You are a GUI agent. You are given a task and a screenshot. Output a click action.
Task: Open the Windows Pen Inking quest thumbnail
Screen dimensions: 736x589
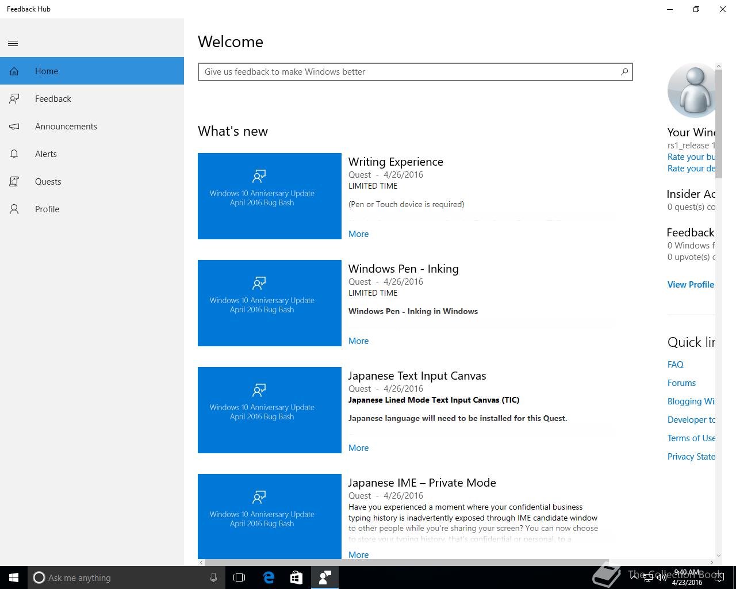(270, 303)
